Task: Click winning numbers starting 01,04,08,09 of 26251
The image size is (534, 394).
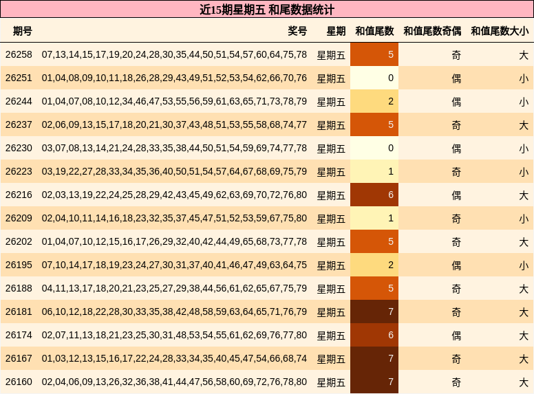Action: [x=174, y=78]
